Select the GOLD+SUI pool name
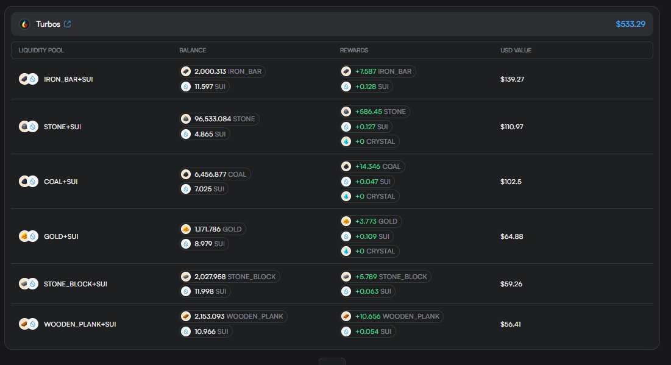This screenshot has width=671, height=365. [x=61, y=236]
